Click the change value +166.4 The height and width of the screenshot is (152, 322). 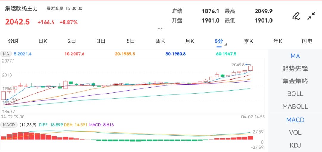tap(46, 22)
